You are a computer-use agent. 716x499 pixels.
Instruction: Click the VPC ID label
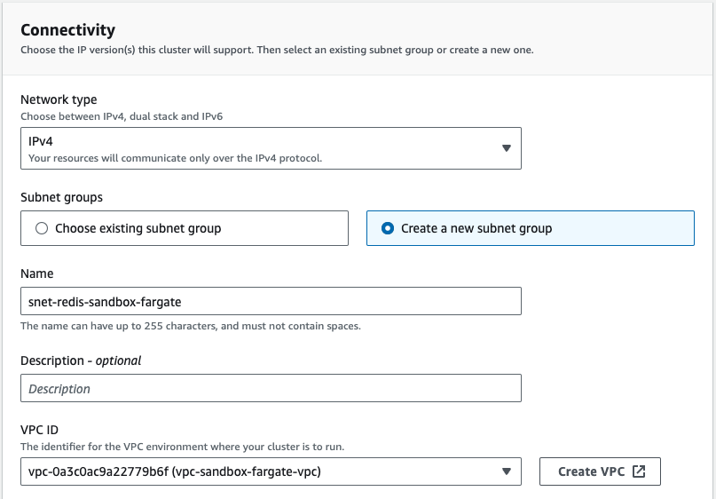pyautogui.click(x=43, y=431)
